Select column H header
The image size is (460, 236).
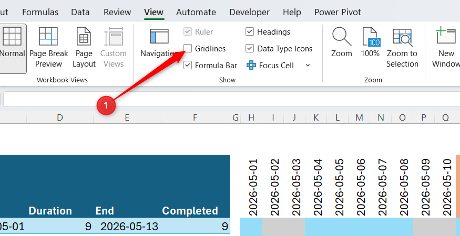(251, 117)
